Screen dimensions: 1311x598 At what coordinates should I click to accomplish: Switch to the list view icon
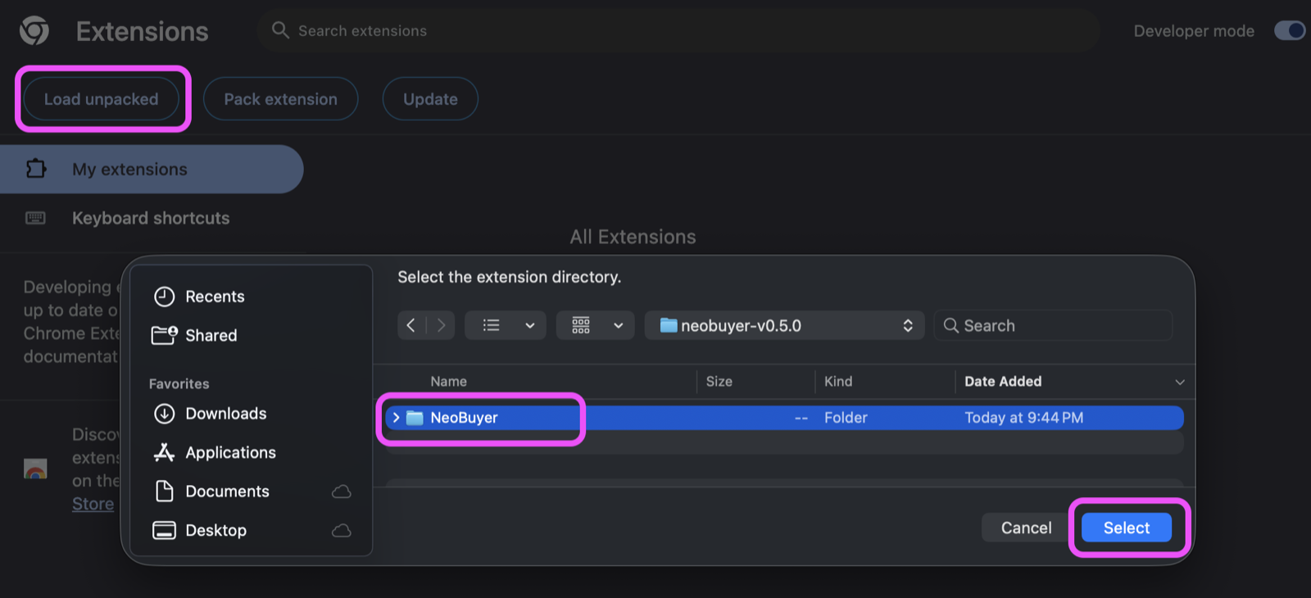tap(492, 325)
